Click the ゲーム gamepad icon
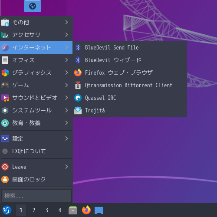Image resolution: width=217 pixels, height=217 pixels. pyautogui.click(x=5, y=85)
